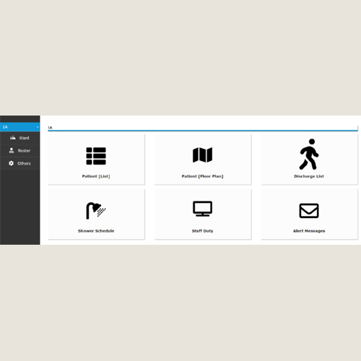
Task: Click the Patient [List] label
Action: (96, 176)
